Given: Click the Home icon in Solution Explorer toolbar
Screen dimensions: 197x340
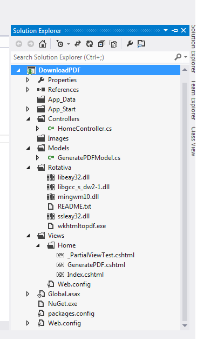Looking at the screenshot, I should (x=43, y=44).
